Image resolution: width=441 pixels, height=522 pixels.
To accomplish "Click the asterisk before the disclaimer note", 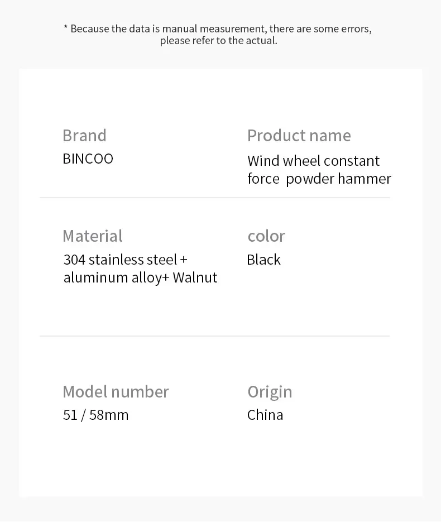I will pyautogui.click(x=65, y=27).
